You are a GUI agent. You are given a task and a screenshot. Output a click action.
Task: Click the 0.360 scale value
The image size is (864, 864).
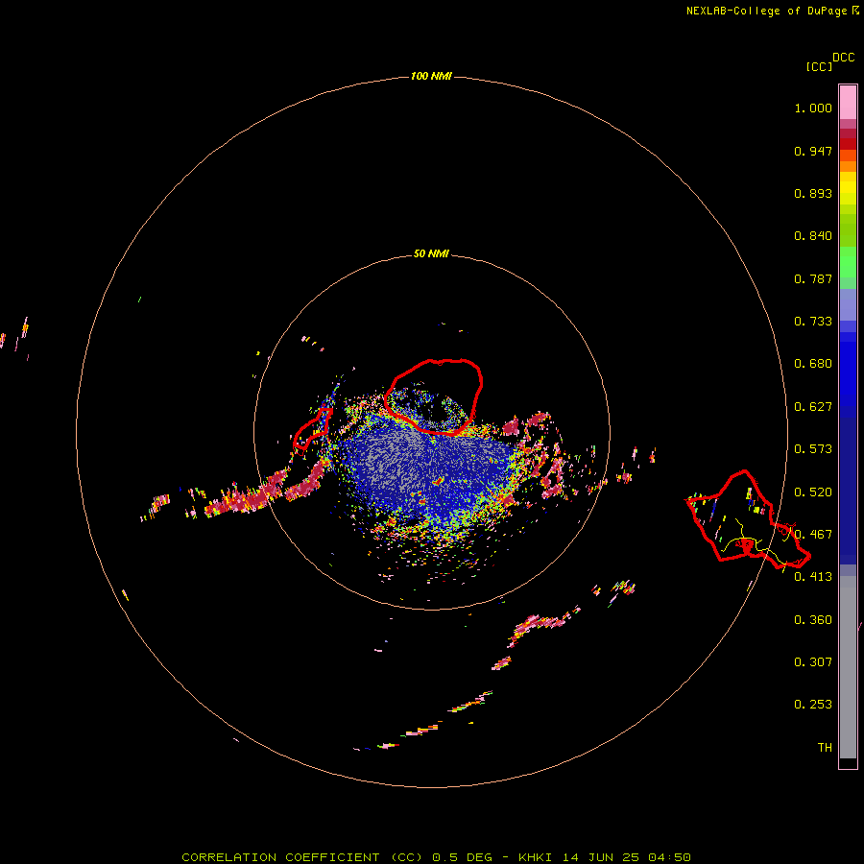(813, 620)
